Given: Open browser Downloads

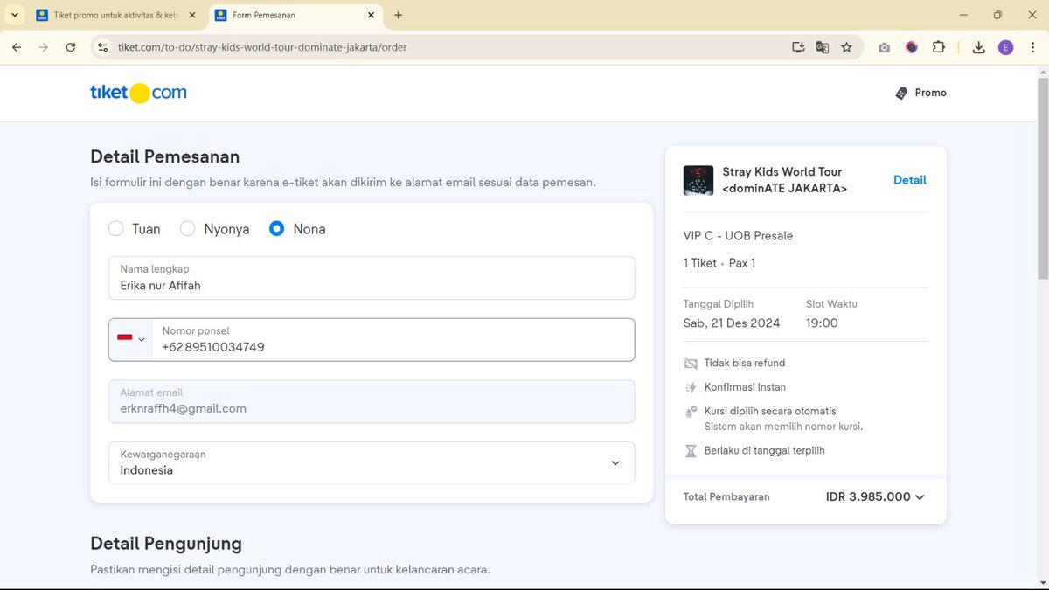Looking at the screenshot, I should coord(979,47).
